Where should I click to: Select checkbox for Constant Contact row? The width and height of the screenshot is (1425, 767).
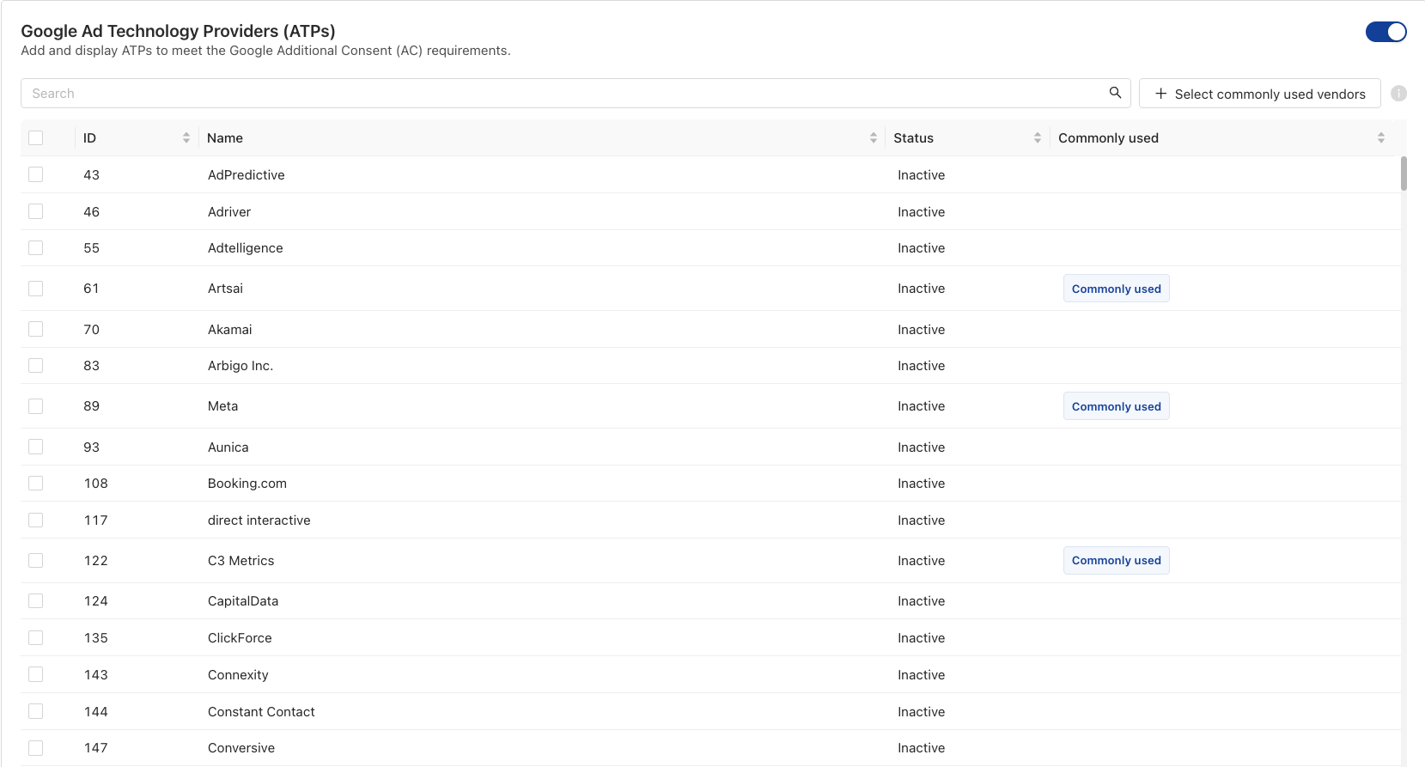tap(35, 711)
